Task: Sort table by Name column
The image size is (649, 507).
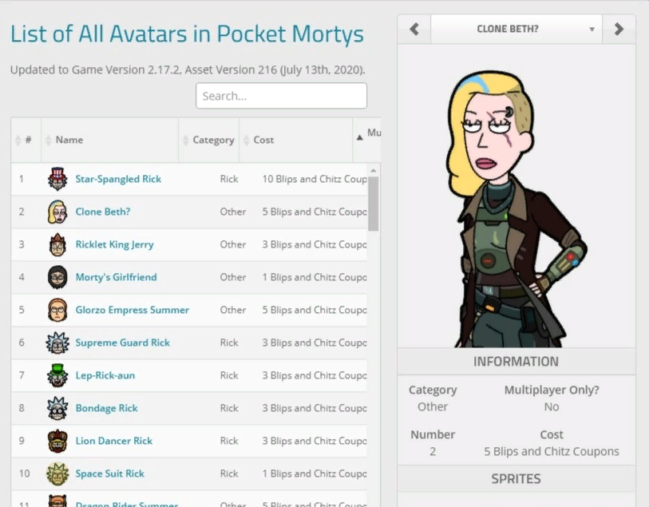Action: pyautogui.click(x=109, y=140)
